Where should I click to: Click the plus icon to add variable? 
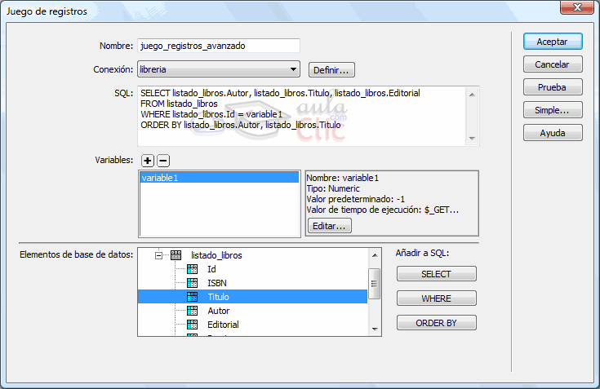(147, 161)
